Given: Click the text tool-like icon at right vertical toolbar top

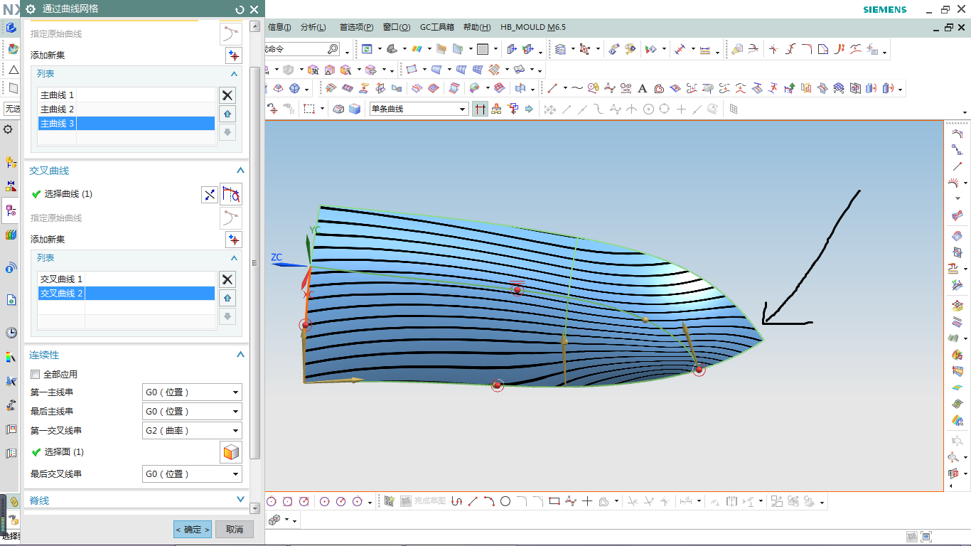Looking at the screenshot, I should coord(957,133).
